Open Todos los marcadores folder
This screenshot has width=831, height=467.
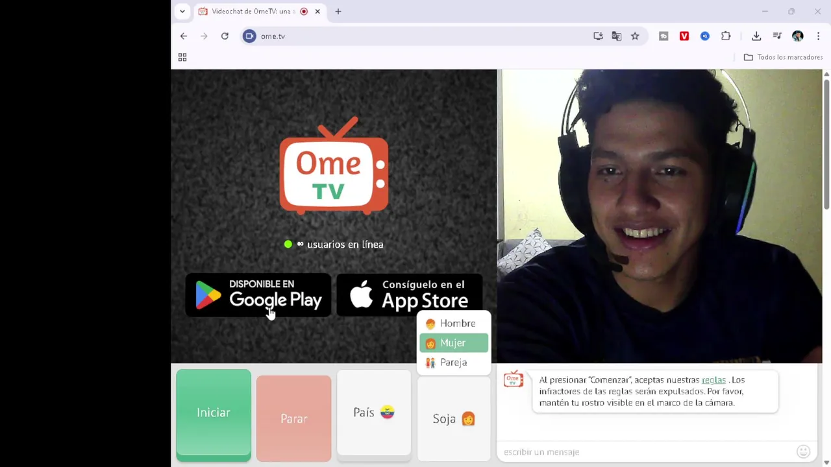[783, 57]
